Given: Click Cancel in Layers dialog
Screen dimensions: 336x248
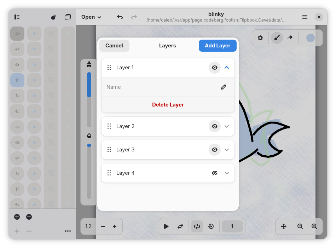Looking at the screenshot, I should (x=114, y=46).
